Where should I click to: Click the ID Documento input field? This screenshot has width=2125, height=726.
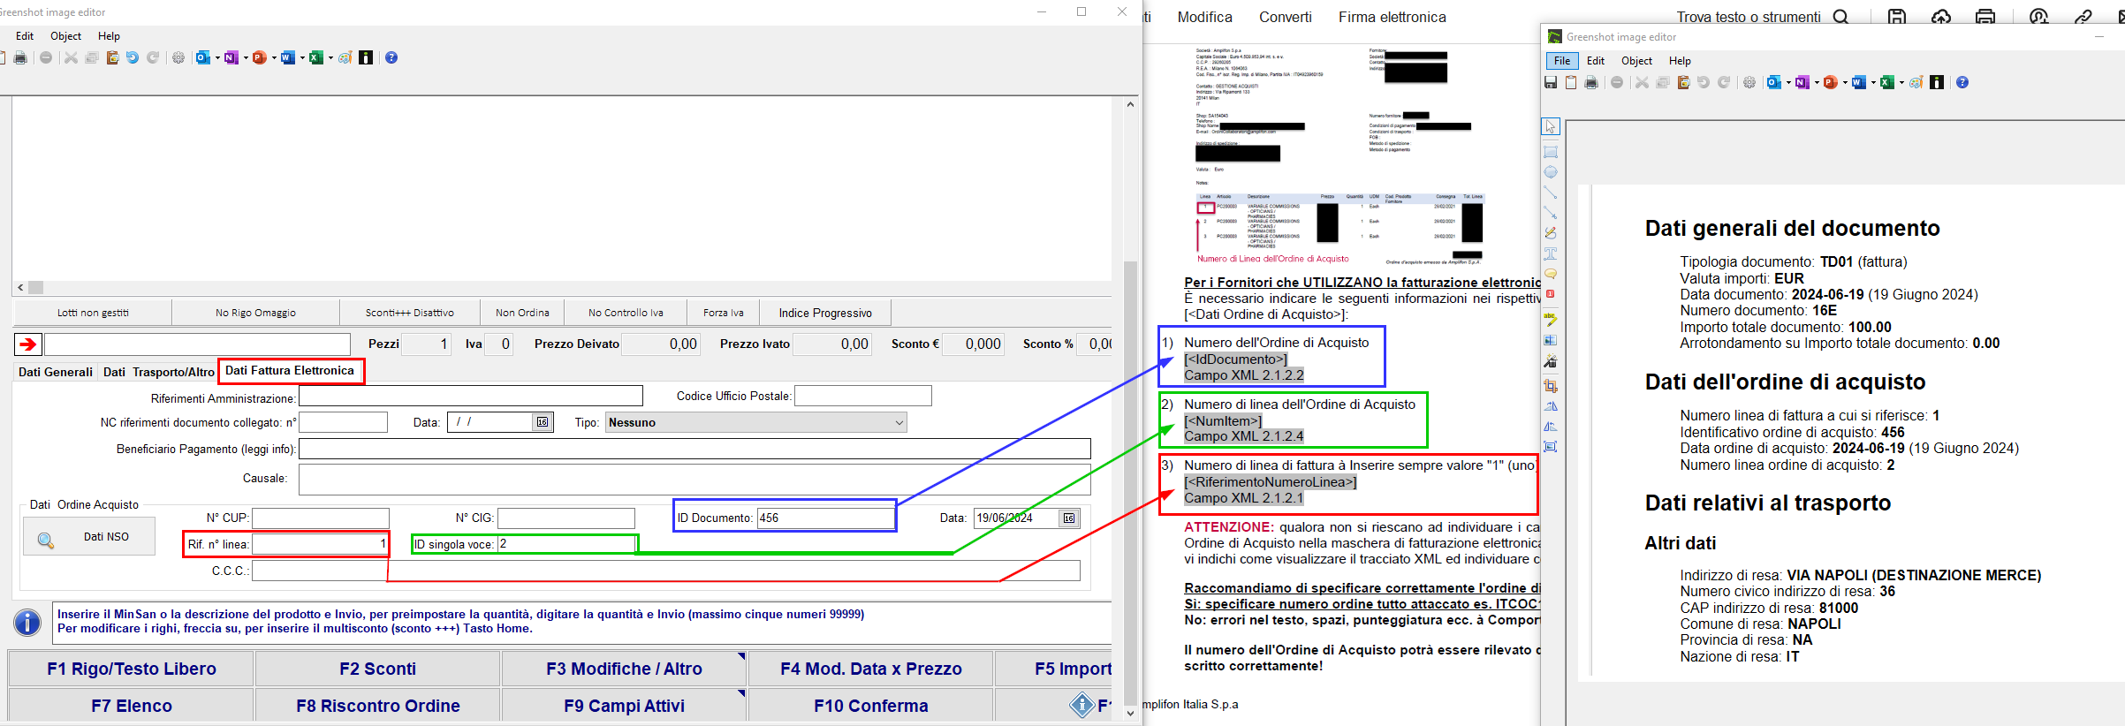(825, 518)
